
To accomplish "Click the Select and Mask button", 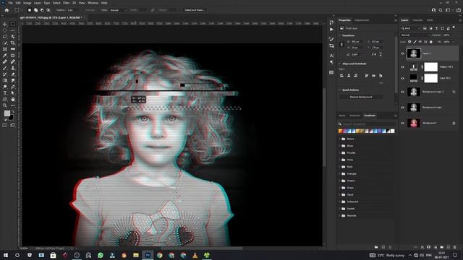I will coord(195,10).
